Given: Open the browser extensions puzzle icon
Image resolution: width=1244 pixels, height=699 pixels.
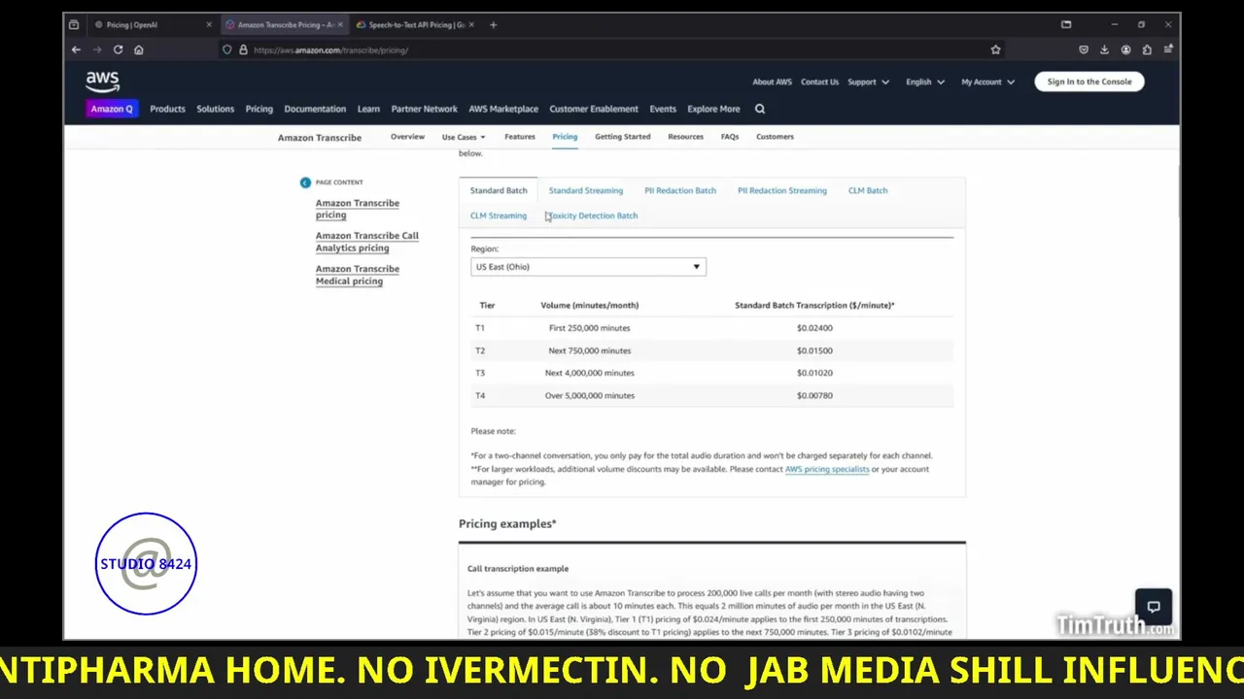Looking at the screenshot, I should (x=1147, y=50).
